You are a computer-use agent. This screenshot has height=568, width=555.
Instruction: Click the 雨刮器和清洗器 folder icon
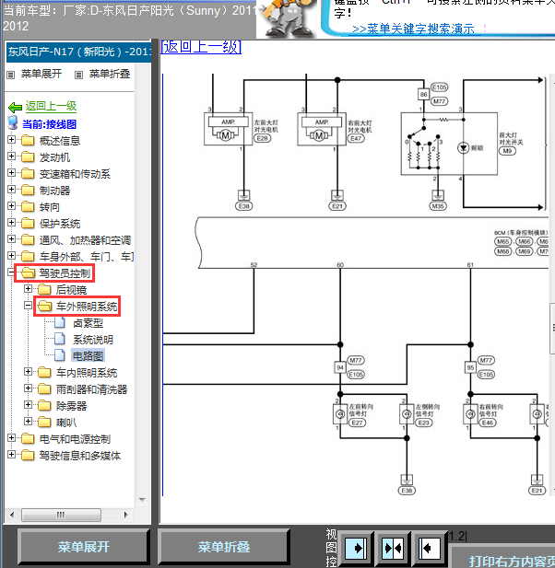(x=44, y=389)
